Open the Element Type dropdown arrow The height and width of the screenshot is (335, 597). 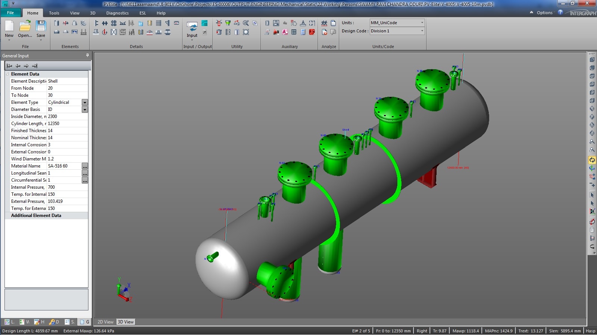pyautogui.click(x=85, y=102)
